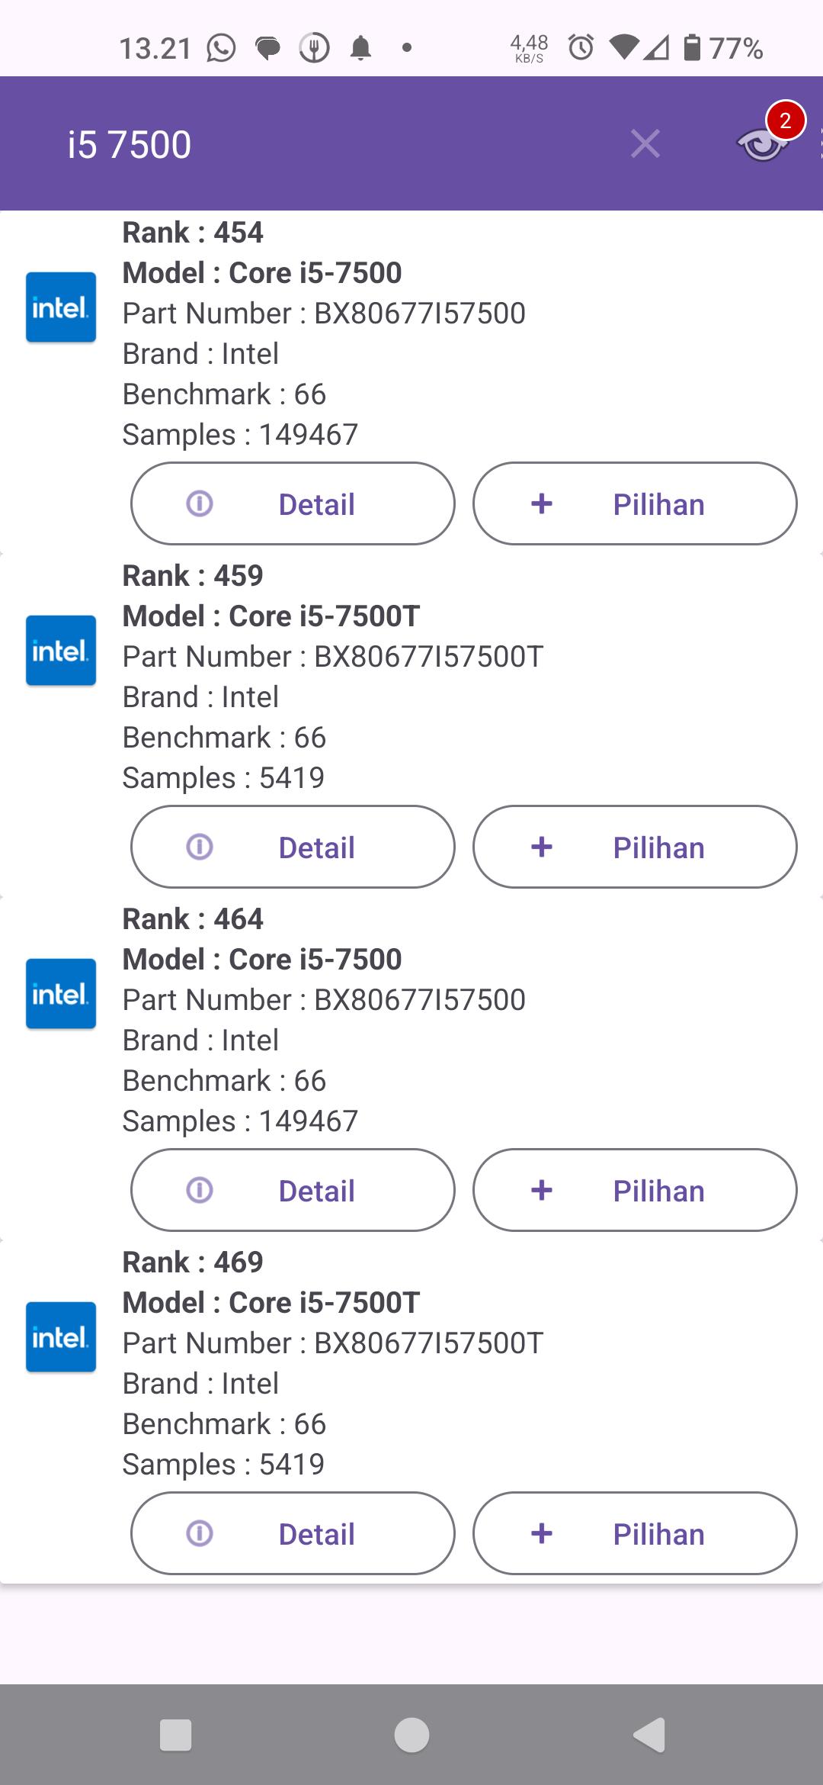Clear the i5 7500 search text
The image size is (823, 1785).
(645, 143)
